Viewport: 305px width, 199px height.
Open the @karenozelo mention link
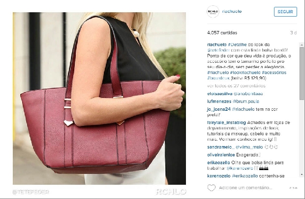click(x=240, y=168)
